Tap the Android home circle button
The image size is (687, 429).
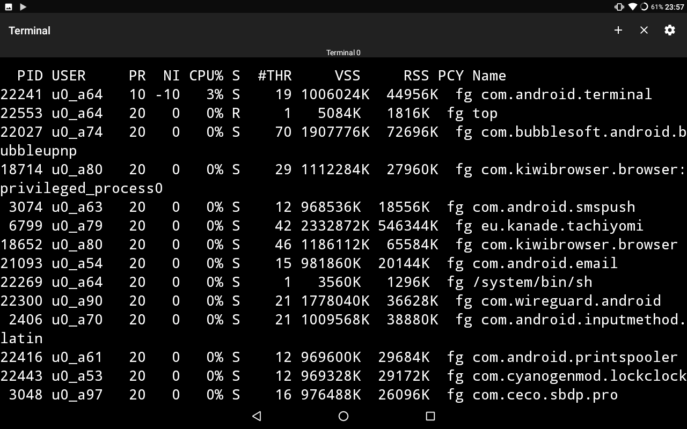pyautogui.click(x=343, y=416)
